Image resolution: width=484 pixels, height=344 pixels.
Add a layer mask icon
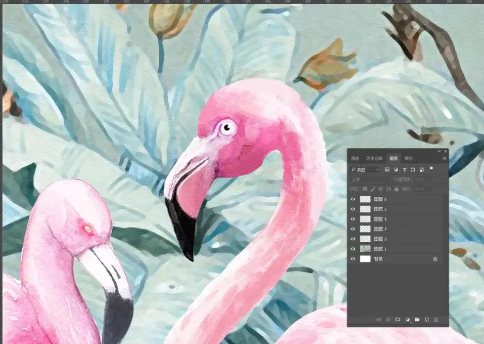pyautogui.click(x=398, y=320)
